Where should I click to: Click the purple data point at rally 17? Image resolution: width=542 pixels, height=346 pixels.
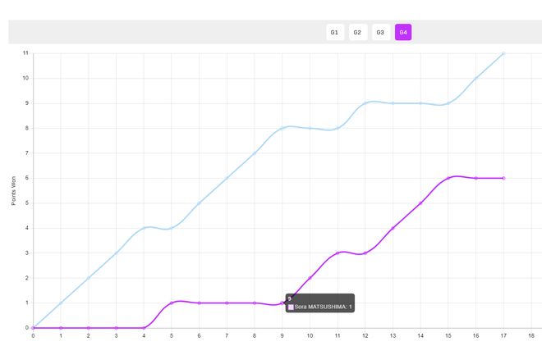(x=503, y=179)
